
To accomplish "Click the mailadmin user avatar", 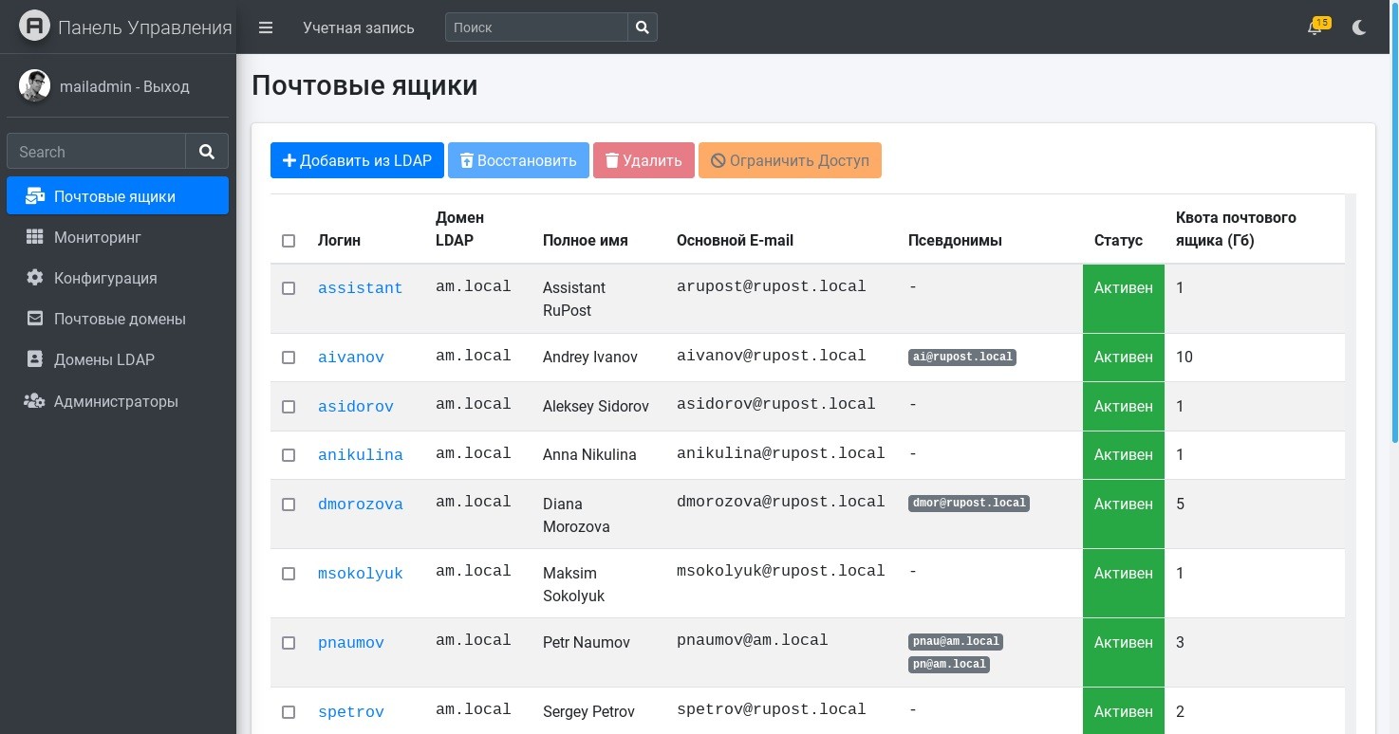I will 34,85.
